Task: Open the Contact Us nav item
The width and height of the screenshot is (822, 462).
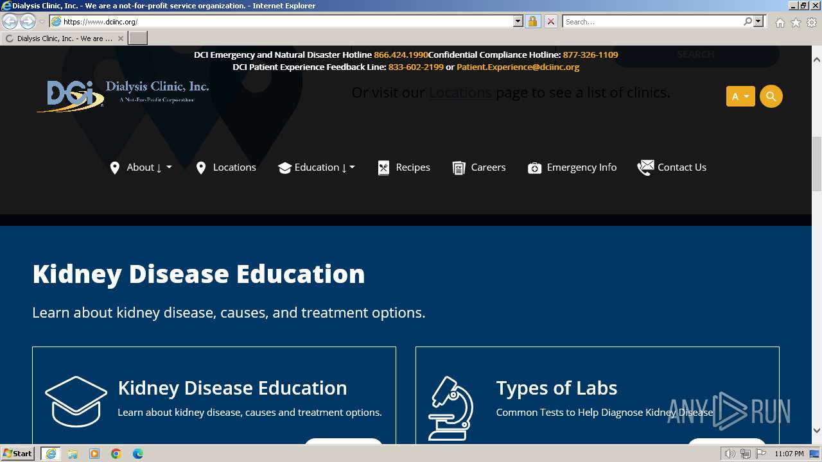Action: 672,167
